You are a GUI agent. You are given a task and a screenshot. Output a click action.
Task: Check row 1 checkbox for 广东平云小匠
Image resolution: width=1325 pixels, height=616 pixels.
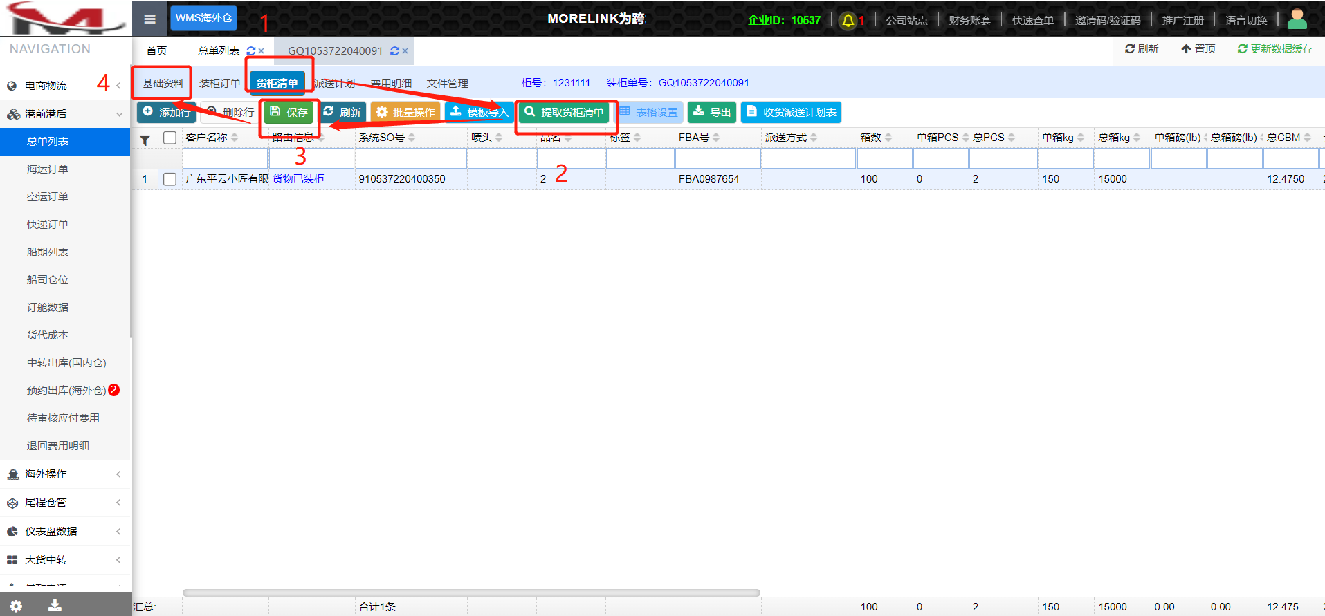(x=170, y=179)
